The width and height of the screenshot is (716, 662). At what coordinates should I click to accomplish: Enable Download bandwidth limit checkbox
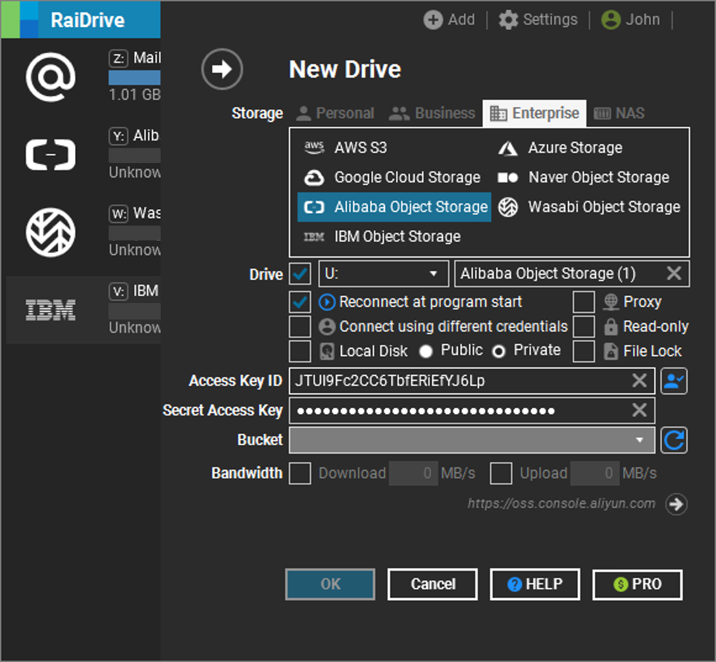300,473
